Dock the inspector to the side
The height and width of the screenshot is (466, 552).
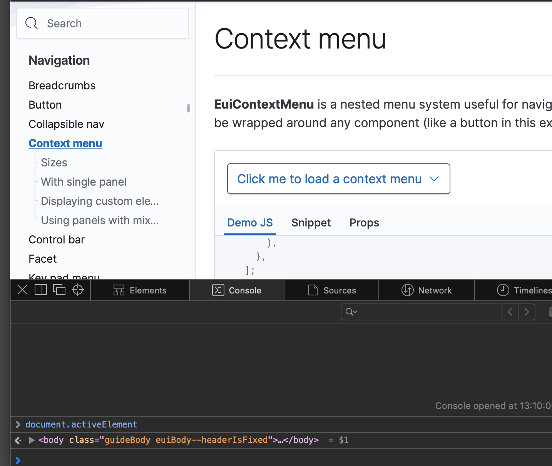tap(40, 290)
